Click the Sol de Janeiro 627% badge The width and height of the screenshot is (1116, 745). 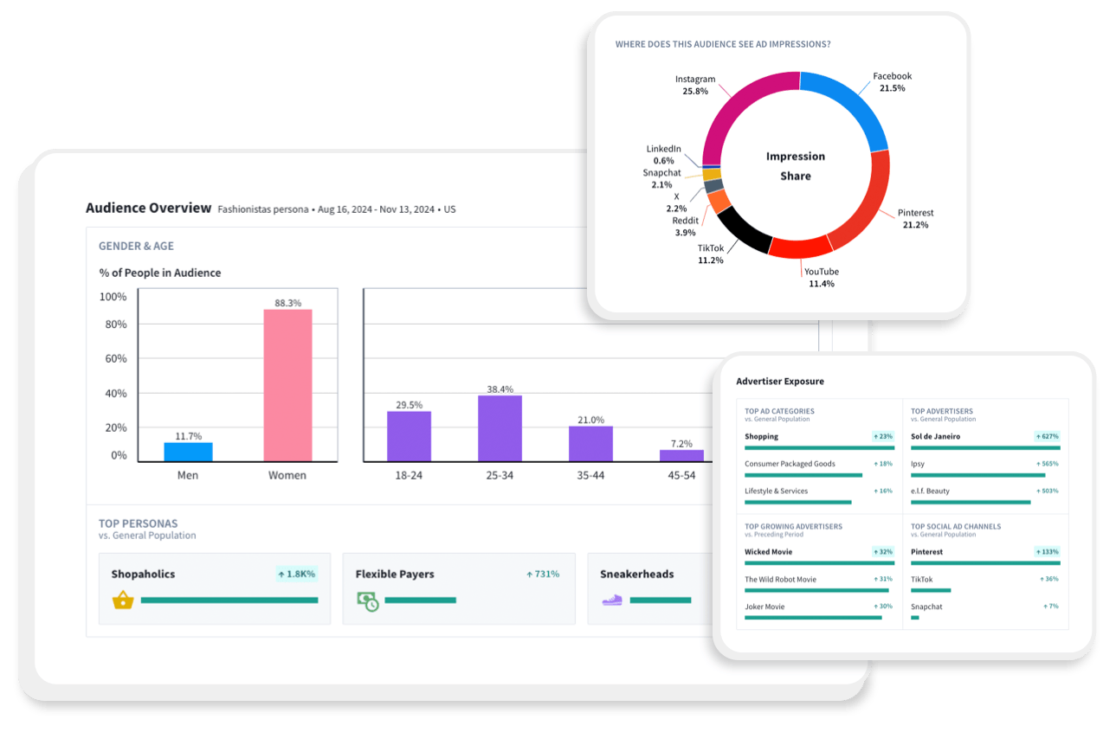pyautogui.click(x=1047, y=437)
